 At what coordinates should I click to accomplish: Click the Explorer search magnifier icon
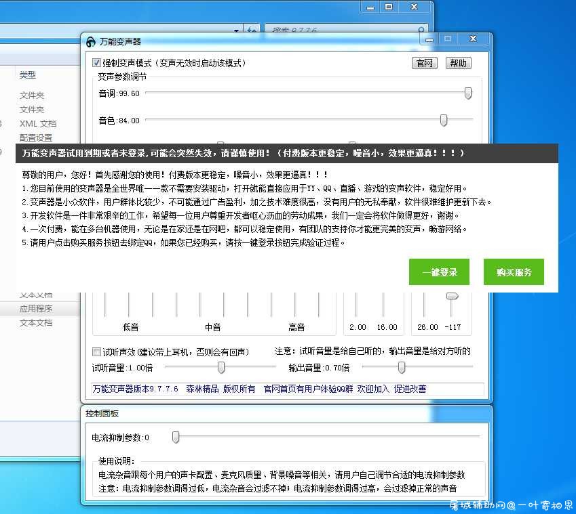point(421,29)
